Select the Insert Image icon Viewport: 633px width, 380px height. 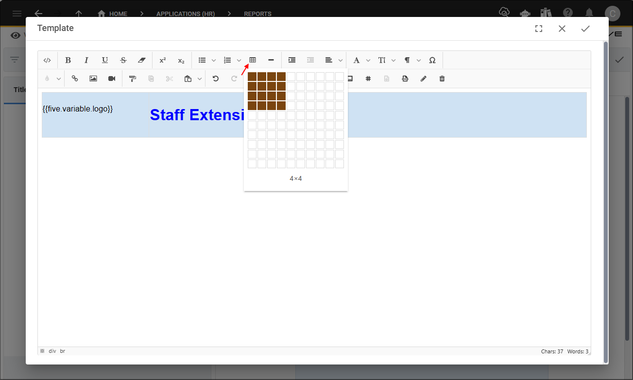(93, 78)
